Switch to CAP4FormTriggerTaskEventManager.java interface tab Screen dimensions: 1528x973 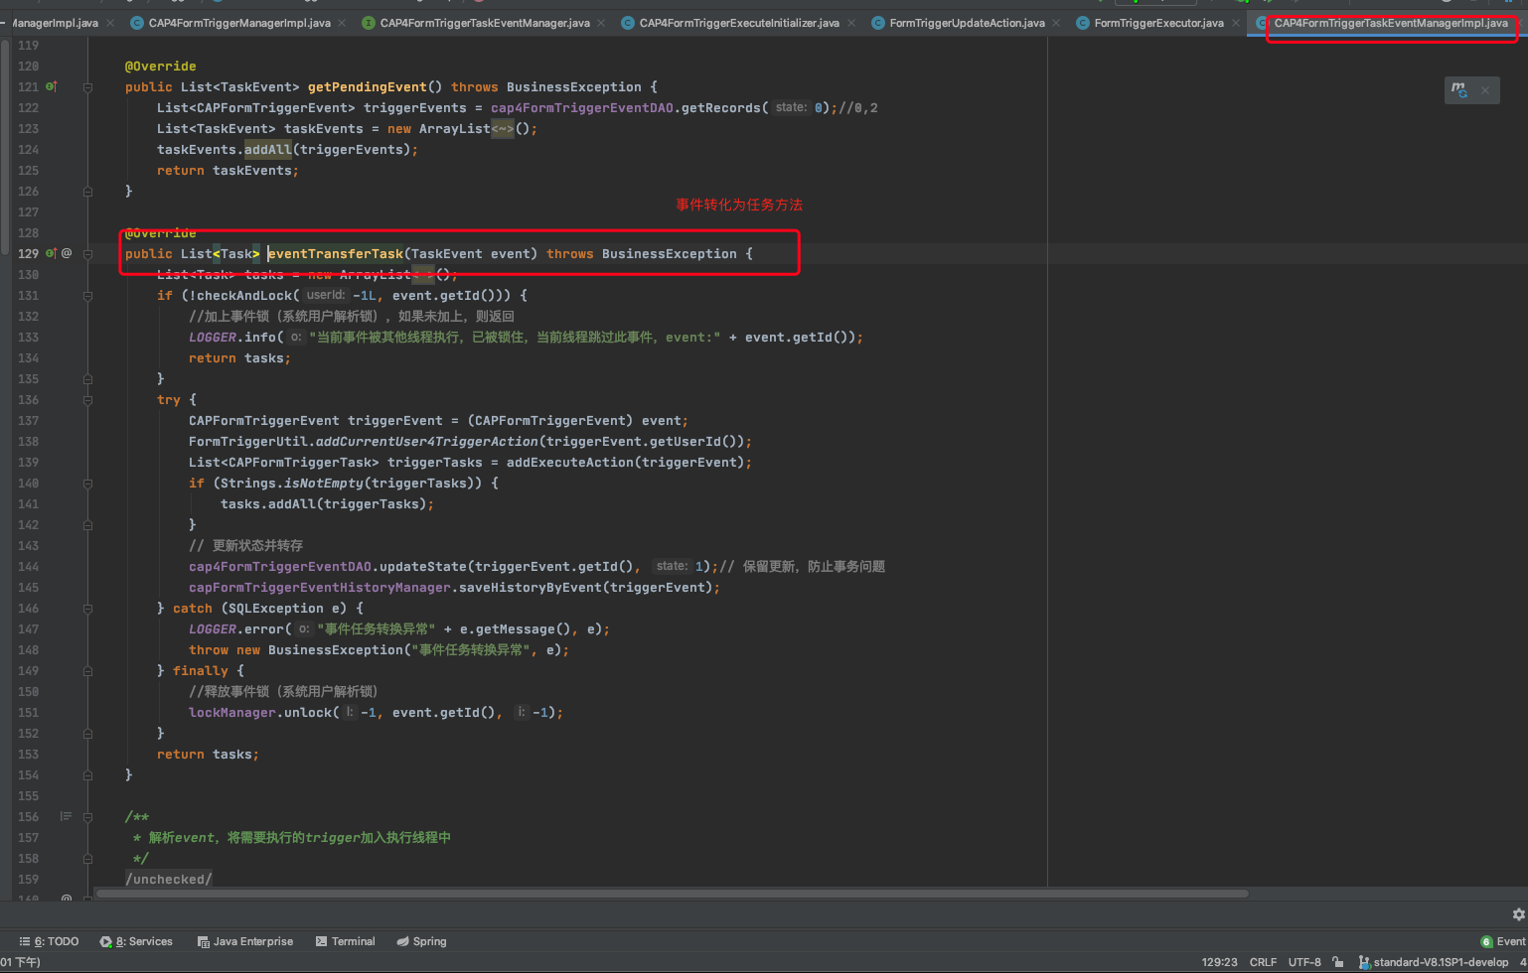pos(484,23)
